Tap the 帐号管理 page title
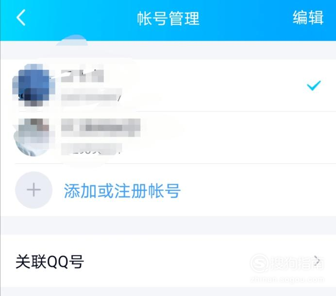336x296 pixels. [168, 18]
